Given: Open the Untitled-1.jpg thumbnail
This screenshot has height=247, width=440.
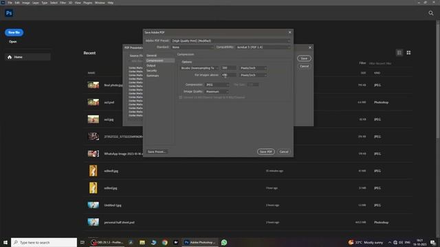Looking at the screenshot, I should (x=93, y=205).
